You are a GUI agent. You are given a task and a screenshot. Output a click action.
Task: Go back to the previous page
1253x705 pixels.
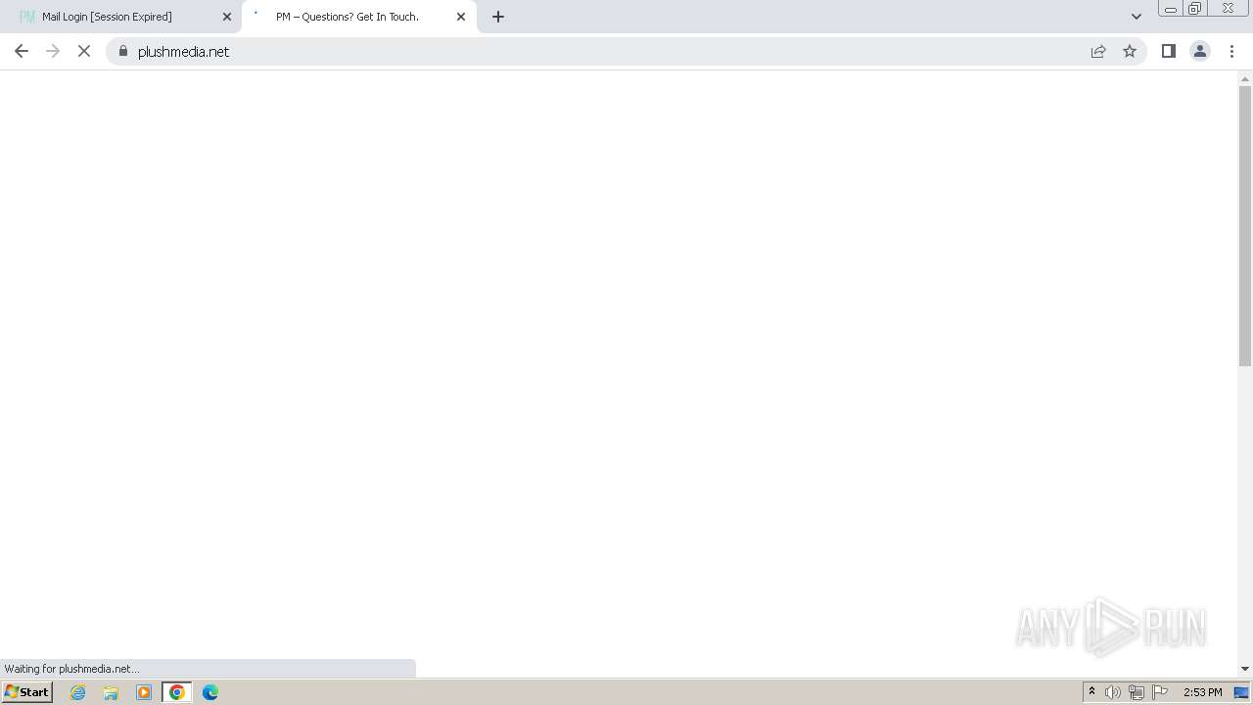pos(22,51)
